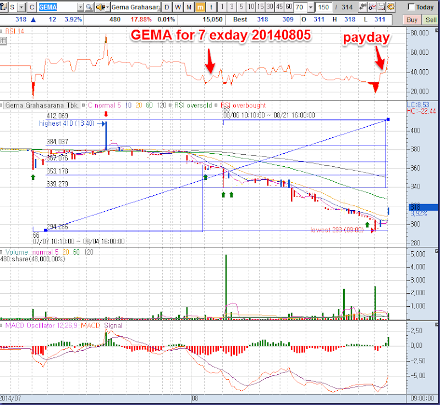Image resolution: width=440 pixels, height=405 pixels.
Task: Click the 412,069 Fibonacci level label
Action: click(x=57, y=116)
